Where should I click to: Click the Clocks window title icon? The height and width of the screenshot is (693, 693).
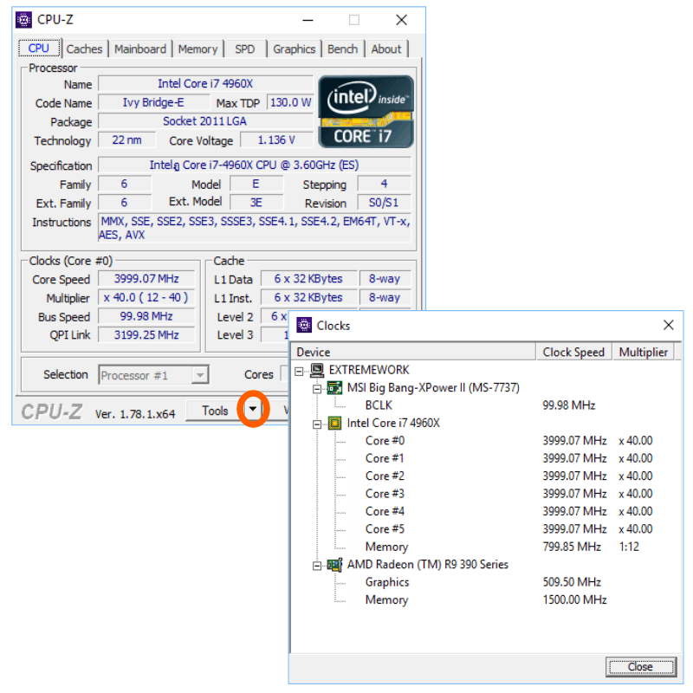(x=304, y=326)
